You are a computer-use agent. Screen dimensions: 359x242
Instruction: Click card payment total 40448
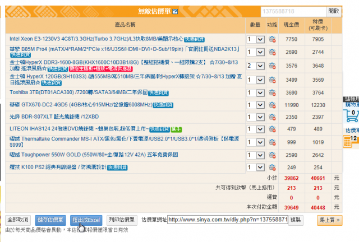tap(318, 208)
